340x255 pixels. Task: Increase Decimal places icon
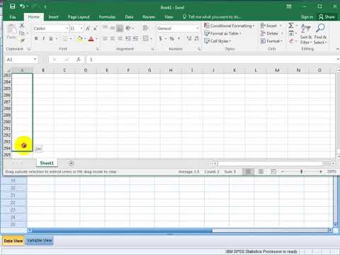189,38
